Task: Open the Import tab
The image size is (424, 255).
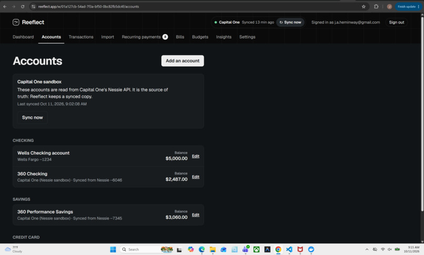Action: [x=108, y=37]
